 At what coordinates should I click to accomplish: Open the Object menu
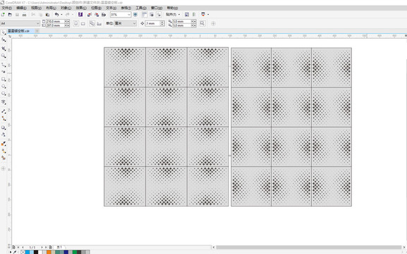66,8
